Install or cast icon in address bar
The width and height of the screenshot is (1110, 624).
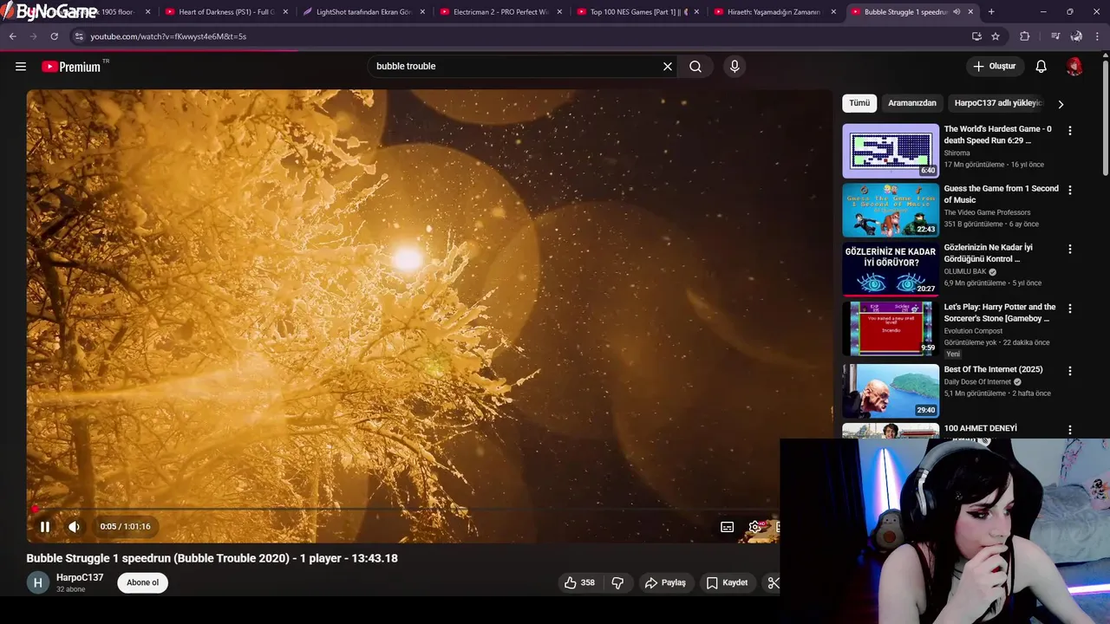coord(976,36)
